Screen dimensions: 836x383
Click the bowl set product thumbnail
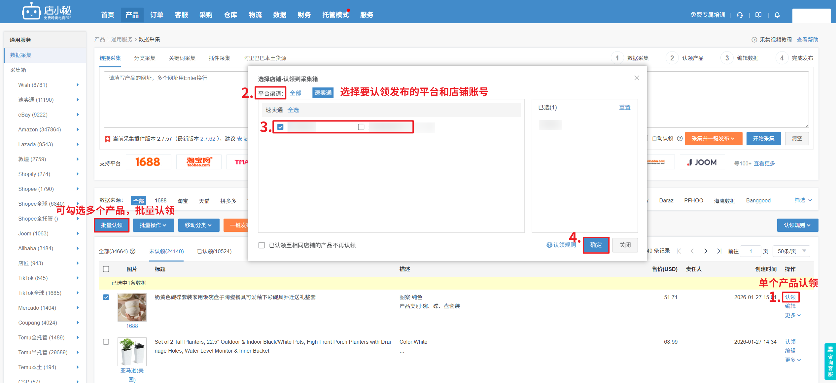(132, 307)
